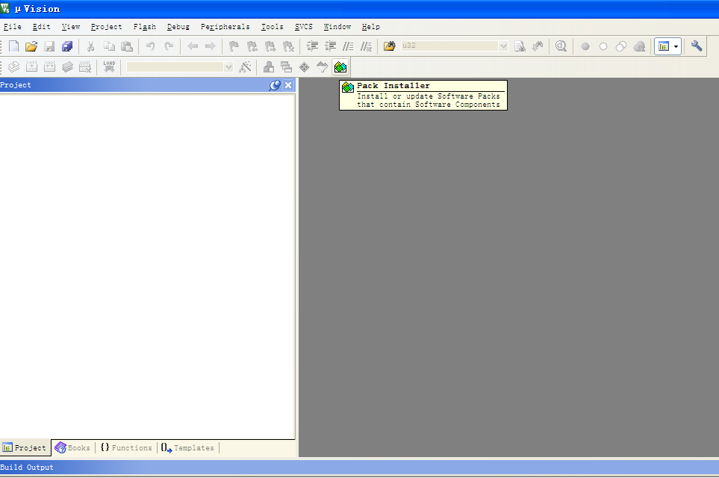The height and width of the screenshot is (478, 719).
Task: Navigate forwards with right arrow icon
Action: click(210, 46)
